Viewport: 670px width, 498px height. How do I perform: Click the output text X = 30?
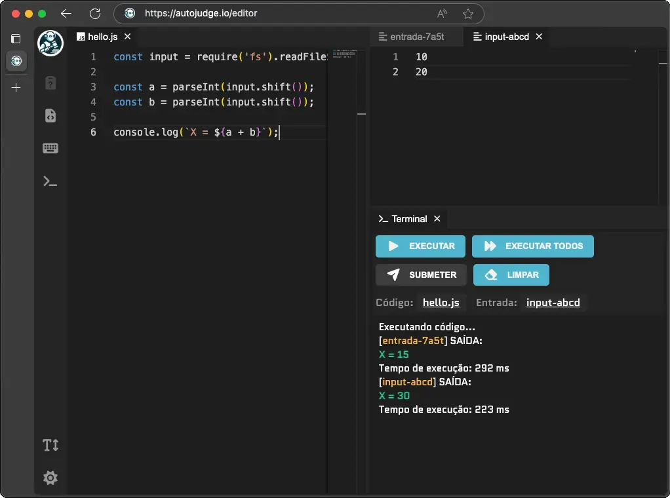point(394,396)
